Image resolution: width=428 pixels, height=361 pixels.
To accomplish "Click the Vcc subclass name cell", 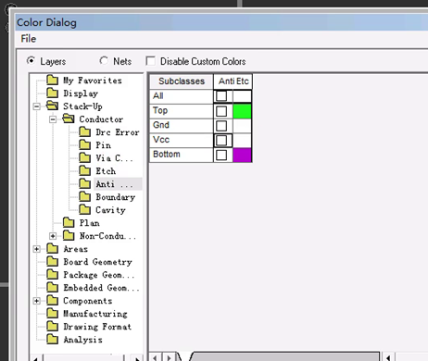I will point(182,140).
